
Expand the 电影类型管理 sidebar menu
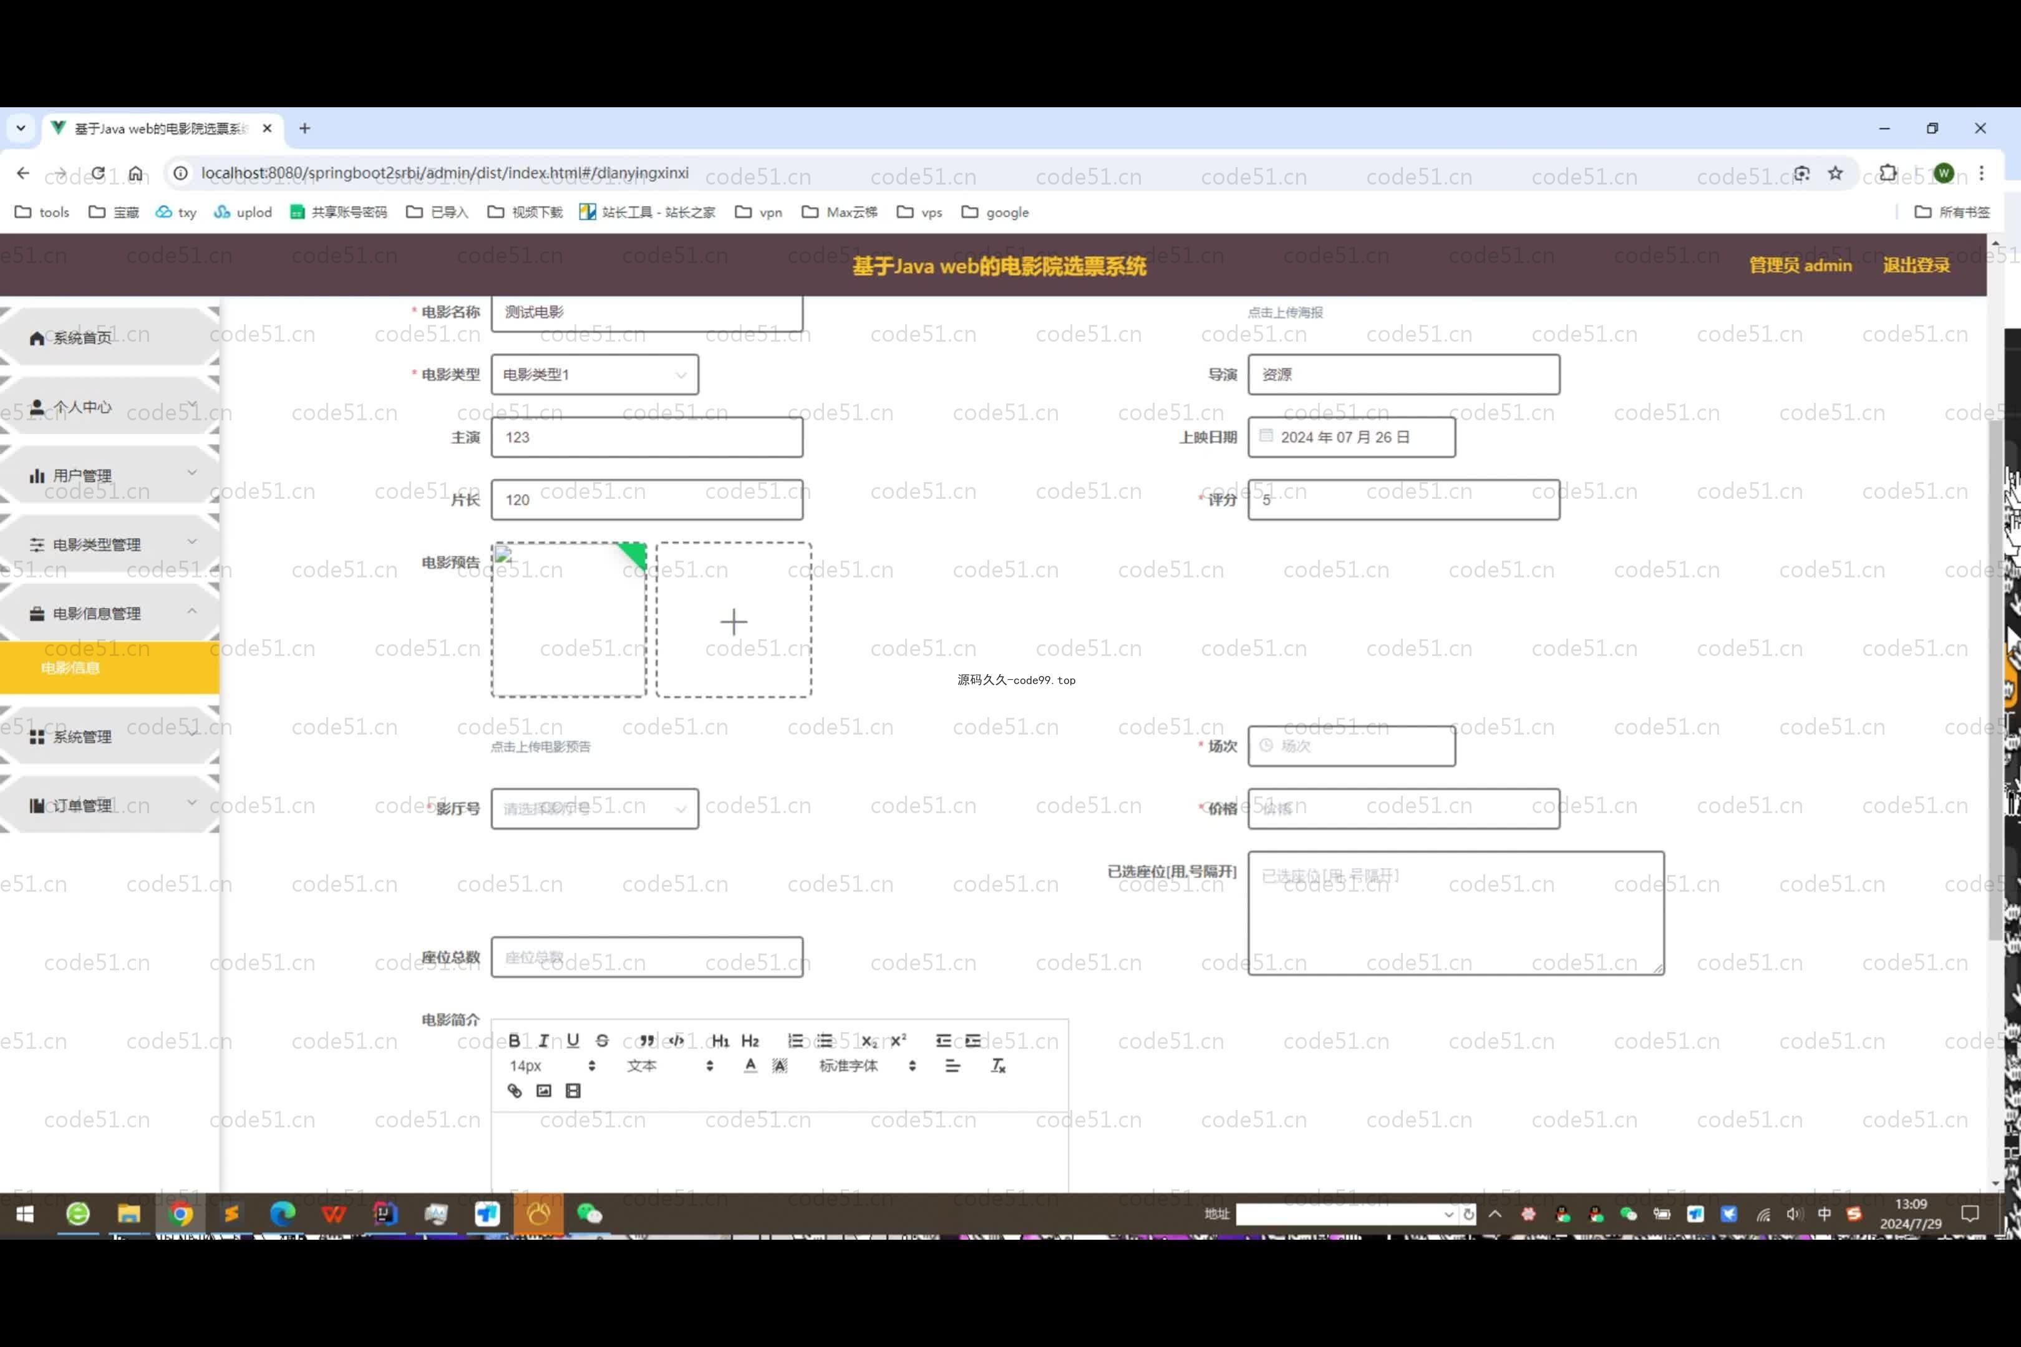pos(110,544)
